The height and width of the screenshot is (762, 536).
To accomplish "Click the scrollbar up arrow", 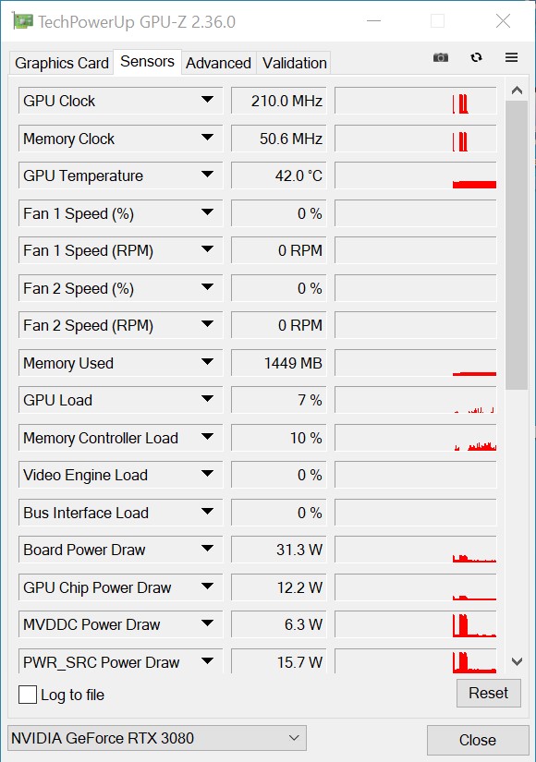I will point(517,91).
